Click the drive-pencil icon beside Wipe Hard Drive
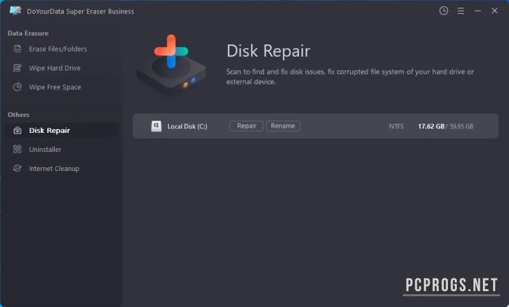509x307 pixels. coord(17,68)
